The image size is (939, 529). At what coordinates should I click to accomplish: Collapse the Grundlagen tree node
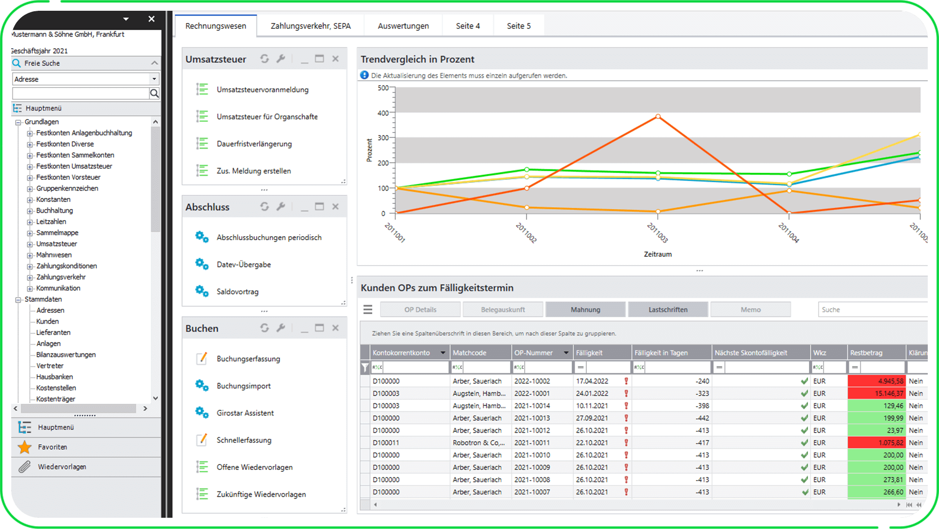coord(18,122)
